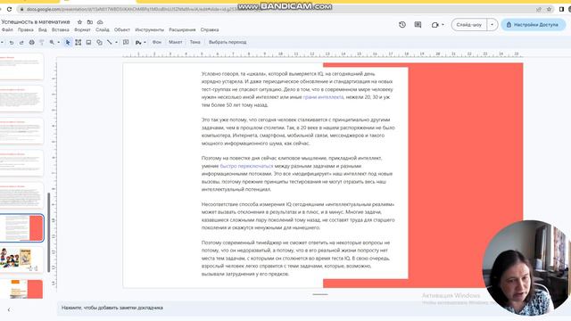Open the new slide dropdown arrow at toolbar start

(x=2, y=43)
